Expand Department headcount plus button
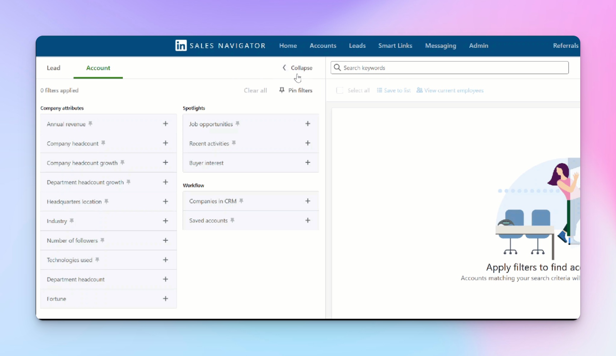The width and height of the screenshot is (616, 356). point(165,279)
